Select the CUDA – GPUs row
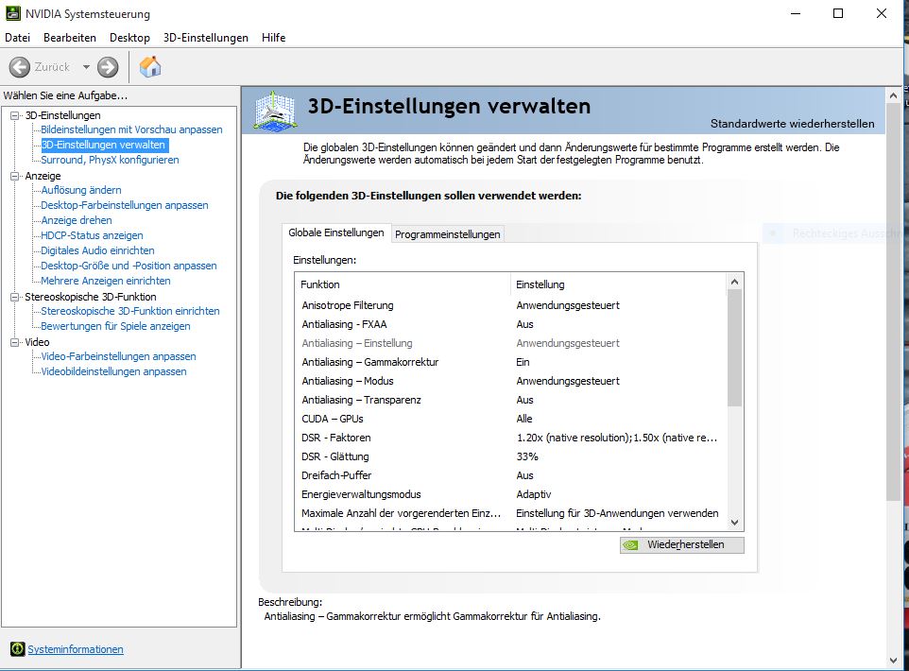Image resolution: width=909 pixels, height=671 pixels. 510,419
